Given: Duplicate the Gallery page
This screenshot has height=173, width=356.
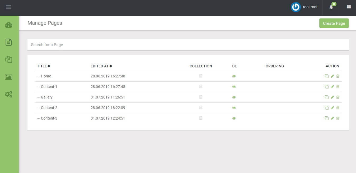Looking at the screenshot, I should pyautogui.click(x=327, y=97).
